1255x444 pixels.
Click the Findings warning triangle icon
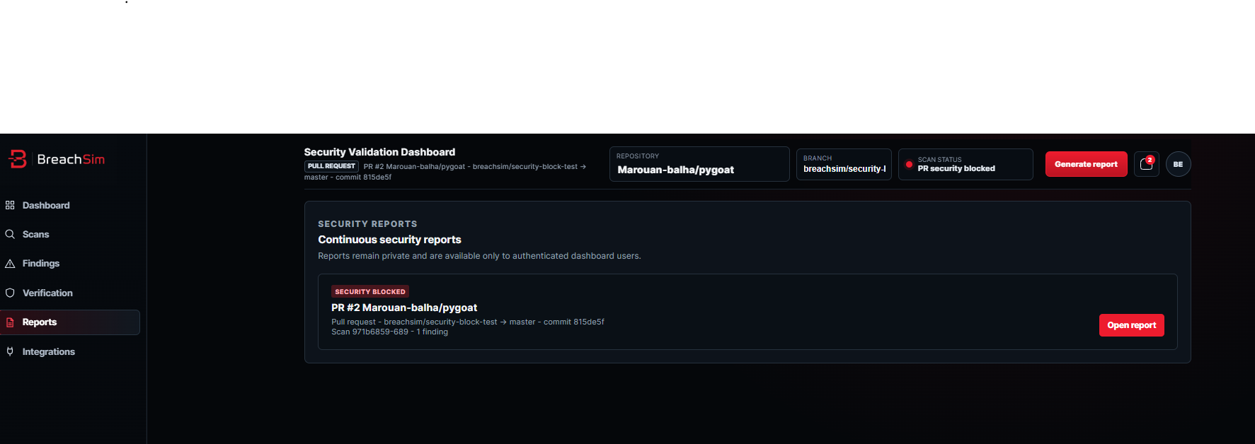click(x=10, y=264)
